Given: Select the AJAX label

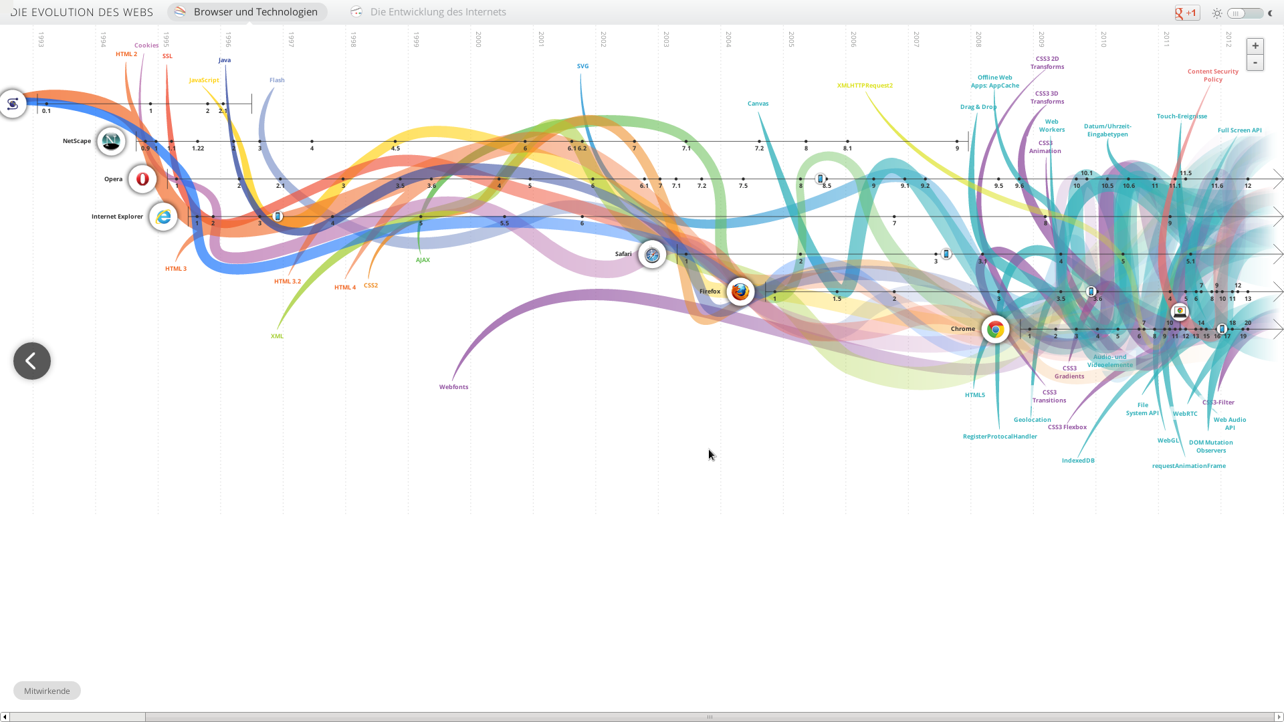Looking at the screenshot, I should point(423,260).
